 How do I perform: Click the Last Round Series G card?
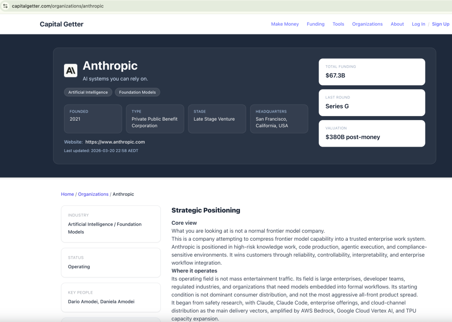point(372,102)
